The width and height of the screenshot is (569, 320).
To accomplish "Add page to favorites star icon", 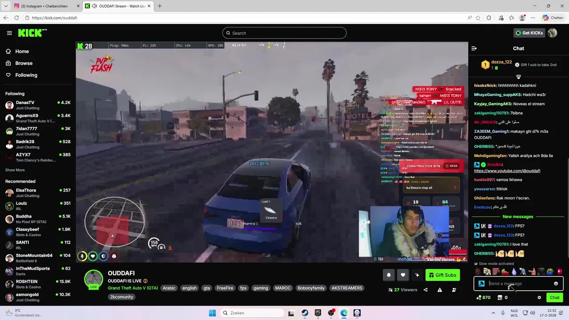I will point(478,18).
